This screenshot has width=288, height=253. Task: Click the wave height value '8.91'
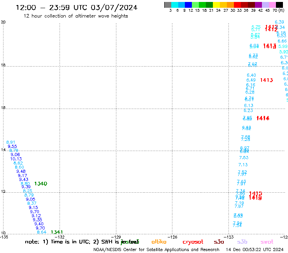coord(11,142)
